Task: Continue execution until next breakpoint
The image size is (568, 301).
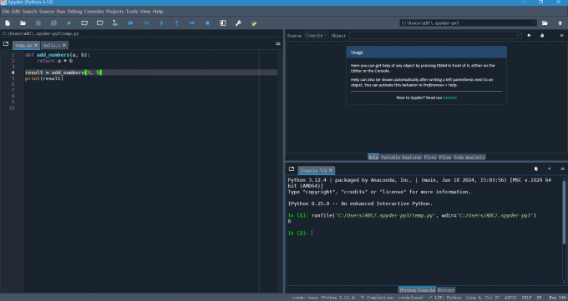Action: [x=192, y=23]
